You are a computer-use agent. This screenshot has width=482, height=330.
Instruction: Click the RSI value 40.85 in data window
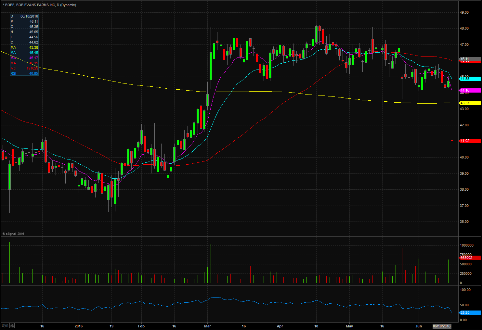click(34, 73)
